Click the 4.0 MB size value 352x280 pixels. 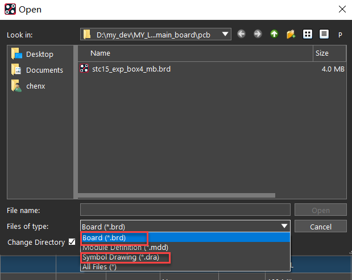333,69
